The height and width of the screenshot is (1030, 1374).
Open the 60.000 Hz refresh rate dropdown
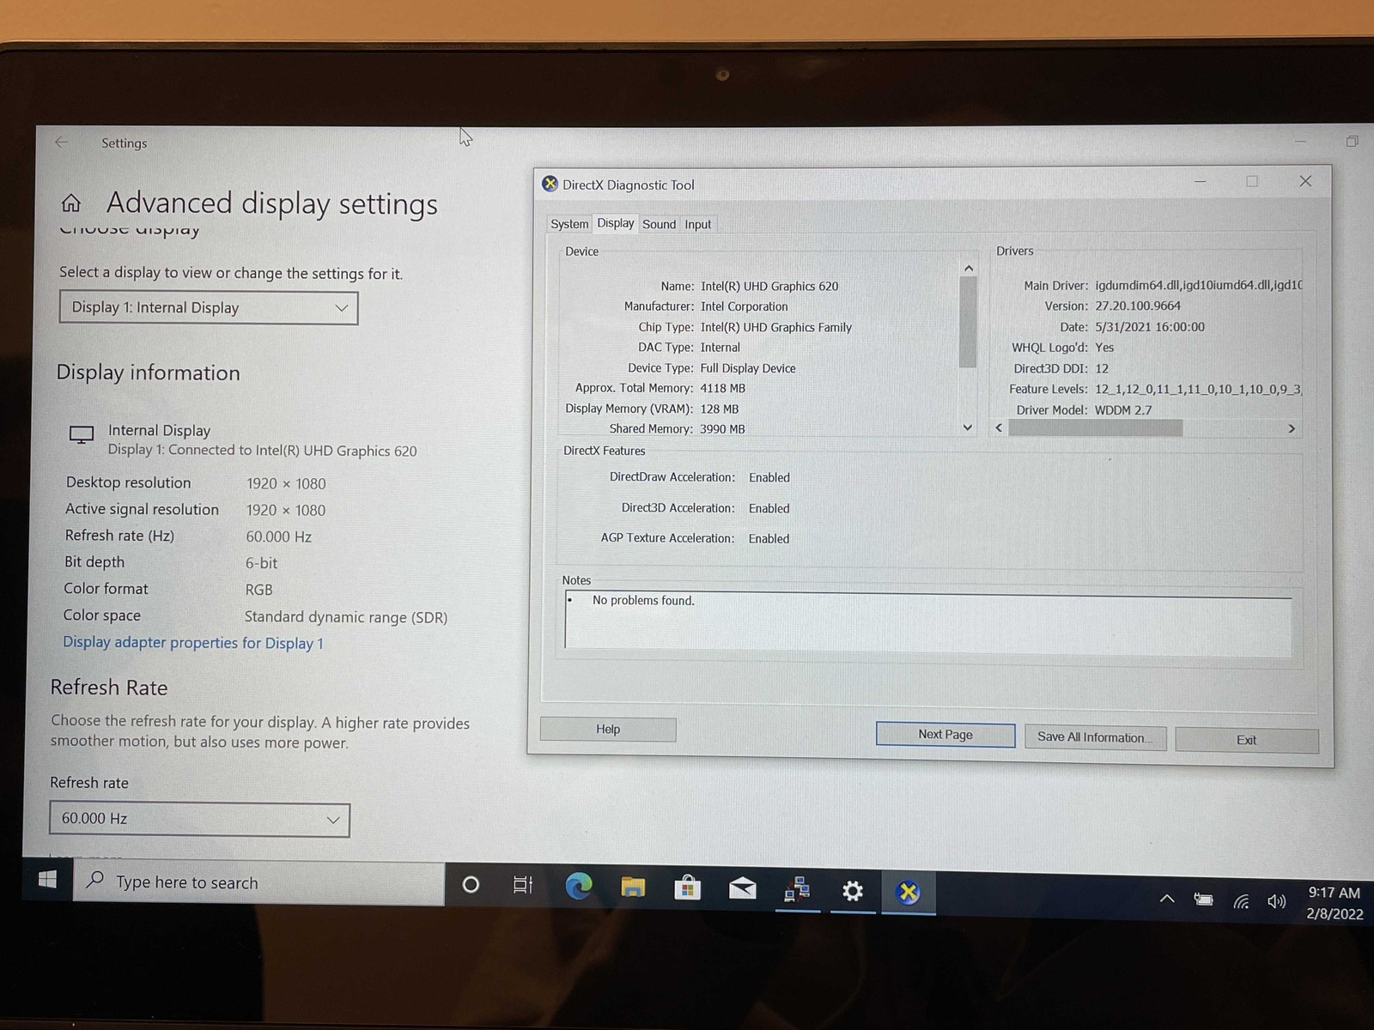pyautogui.click(x=200, y=819)
